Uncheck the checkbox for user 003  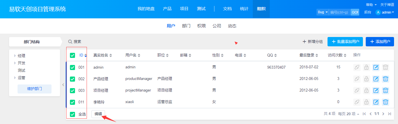(x=72, y=91)
